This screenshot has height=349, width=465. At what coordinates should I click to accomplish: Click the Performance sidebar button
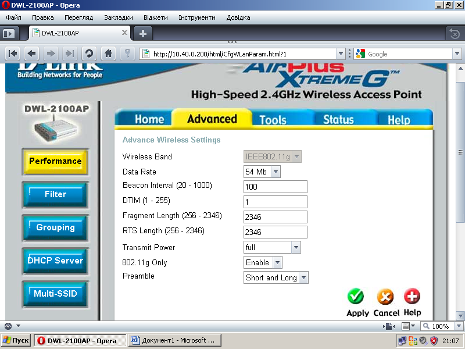(x=55, y=161)
